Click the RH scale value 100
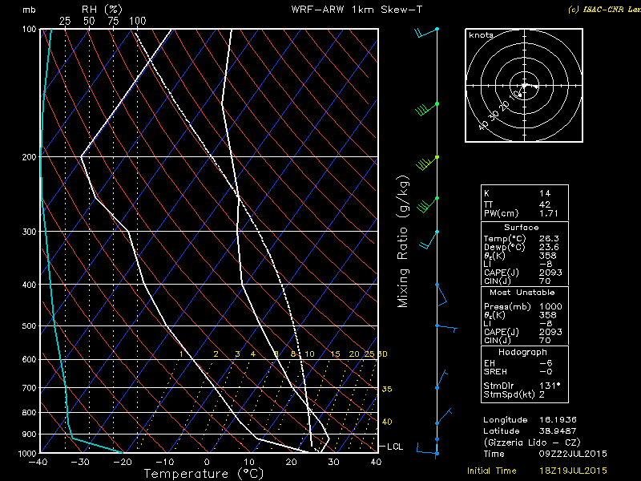This screenshot has height=481, width=641. (137, 21)
